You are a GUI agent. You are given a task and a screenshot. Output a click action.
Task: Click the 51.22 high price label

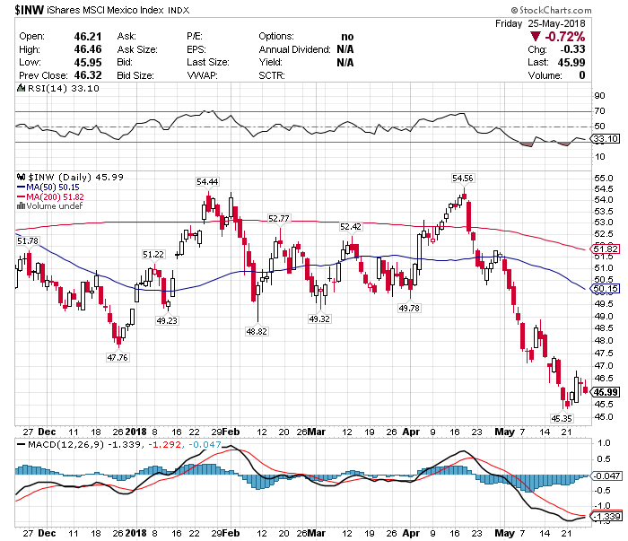[153, 255]
